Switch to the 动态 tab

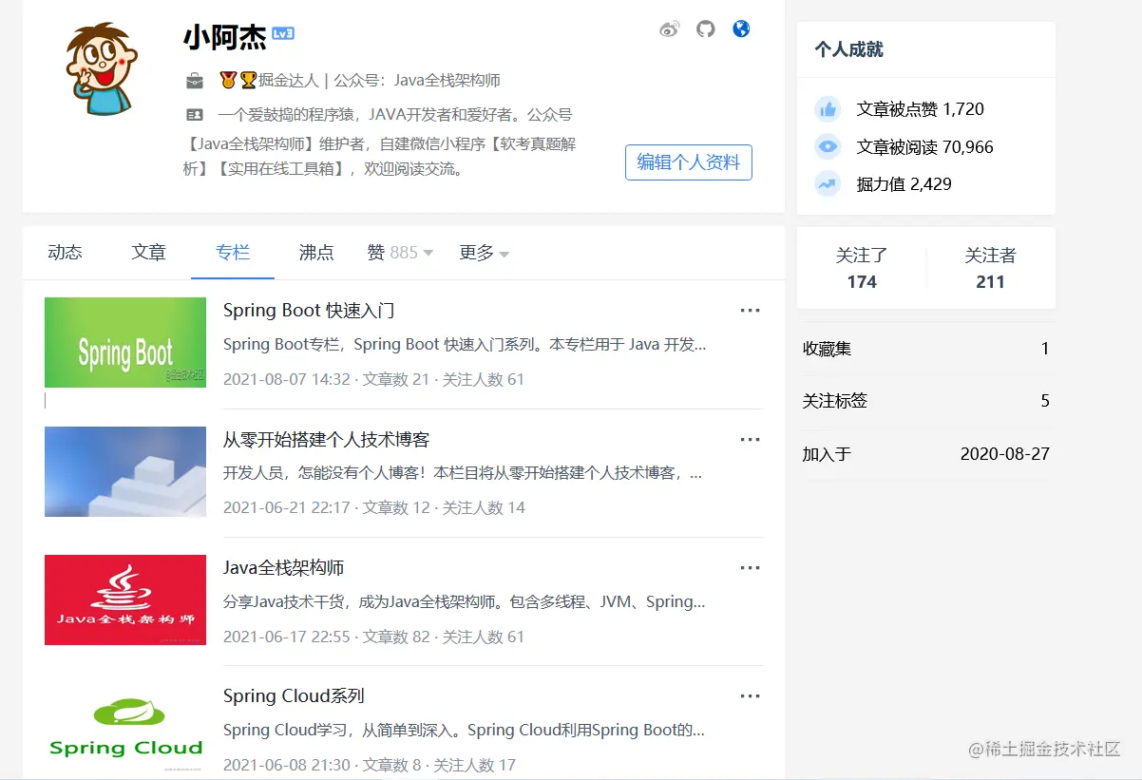click(x=65, y=253)
